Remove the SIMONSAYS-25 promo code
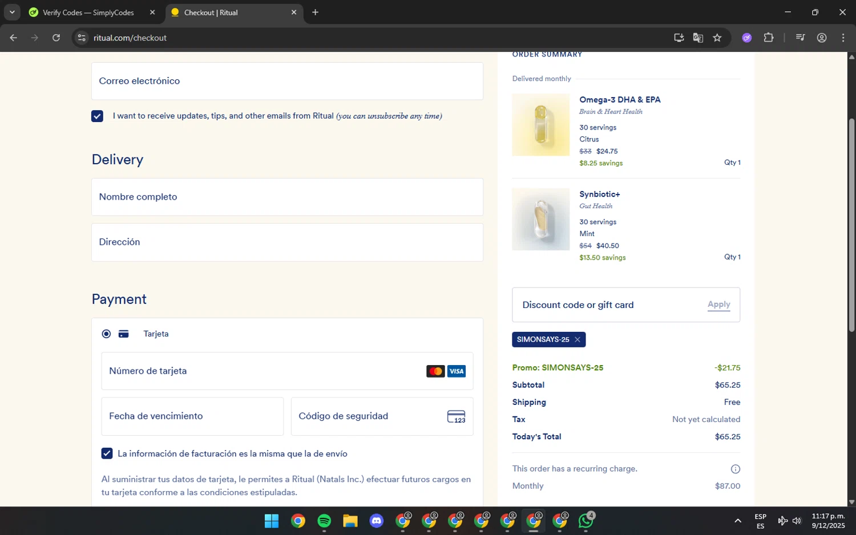This screenshot has height=535, width=856. 578,339
